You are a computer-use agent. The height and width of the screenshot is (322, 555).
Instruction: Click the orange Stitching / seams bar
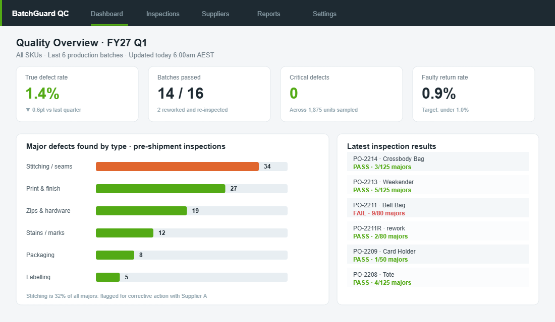point(177,167)
